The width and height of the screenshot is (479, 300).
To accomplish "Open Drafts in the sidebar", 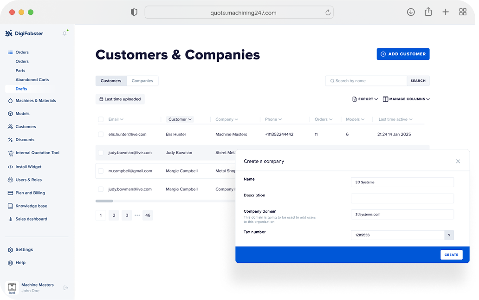I will point(21,89).
